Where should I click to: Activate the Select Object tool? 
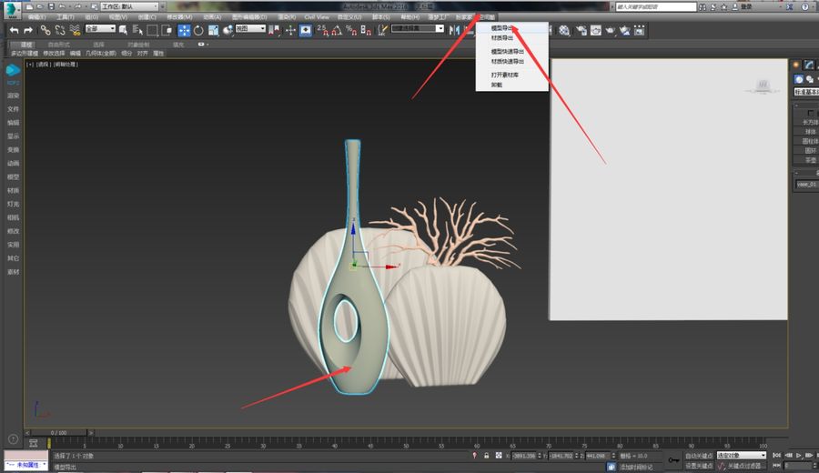click(123, 30)
